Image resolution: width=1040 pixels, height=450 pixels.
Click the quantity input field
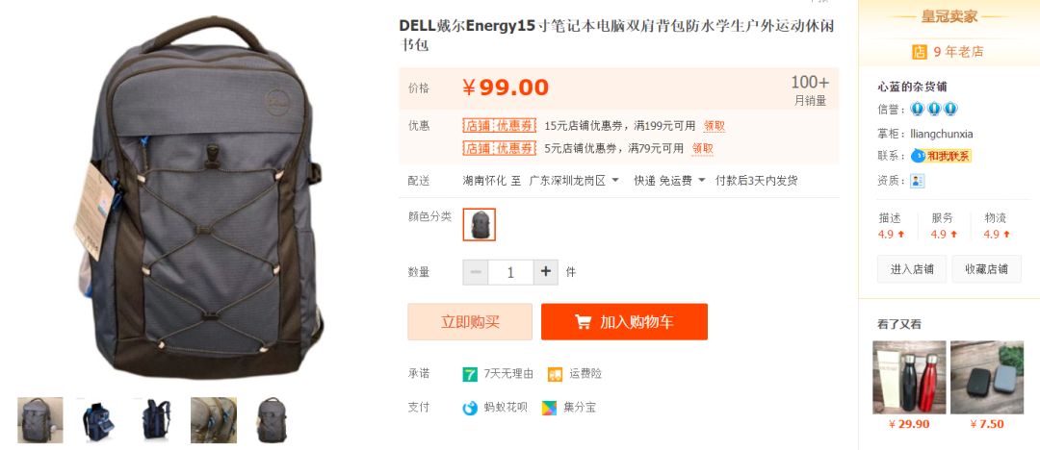tap(510, 272)
